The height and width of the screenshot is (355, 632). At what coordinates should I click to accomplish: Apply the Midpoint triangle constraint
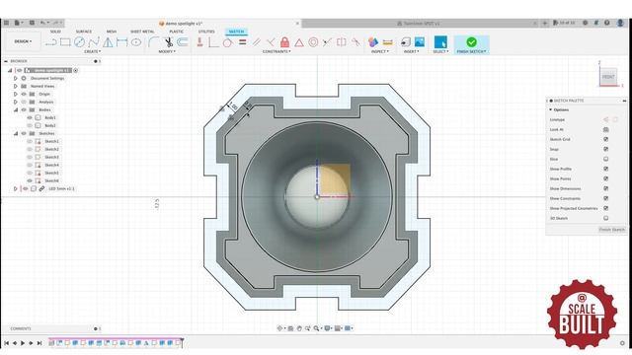(299, 42)
